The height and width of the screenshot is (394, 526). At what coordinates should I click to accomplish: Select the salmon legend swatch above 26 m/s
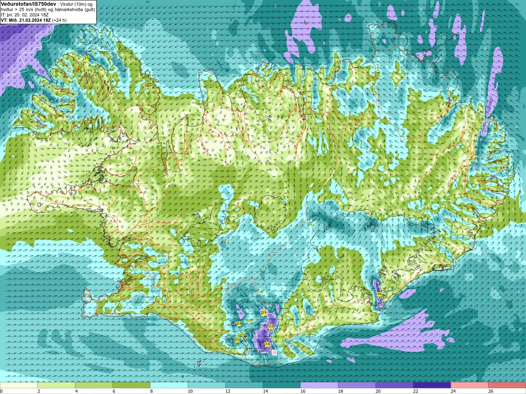507,385
